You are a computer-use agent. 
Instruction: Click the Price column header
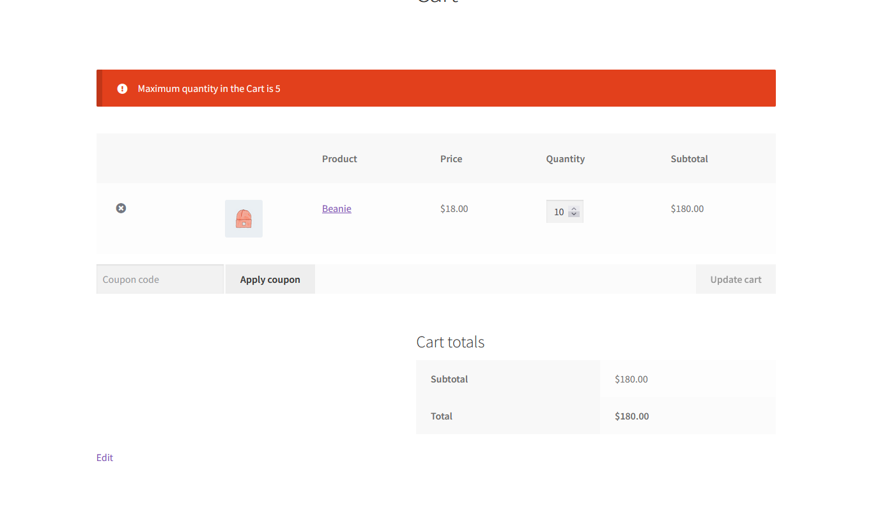[x=451, y=159]
